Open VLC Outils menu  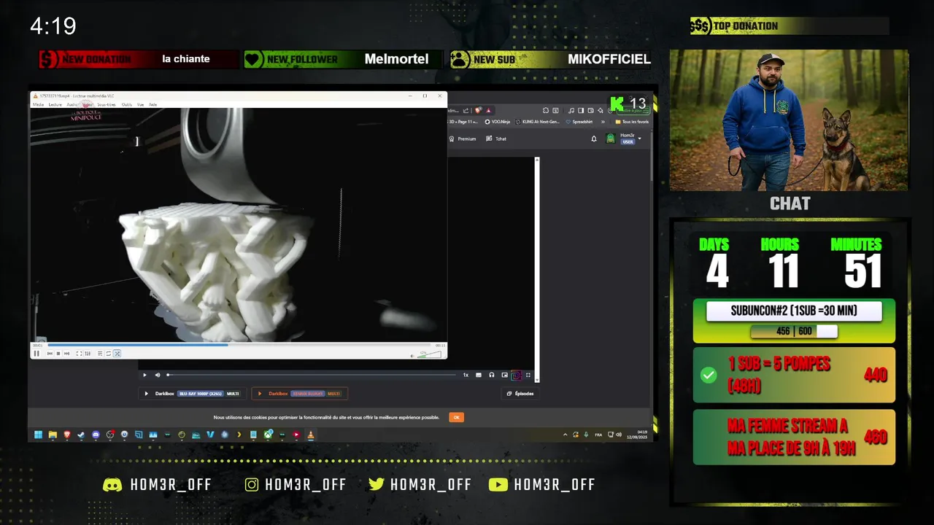coord(127,104)
